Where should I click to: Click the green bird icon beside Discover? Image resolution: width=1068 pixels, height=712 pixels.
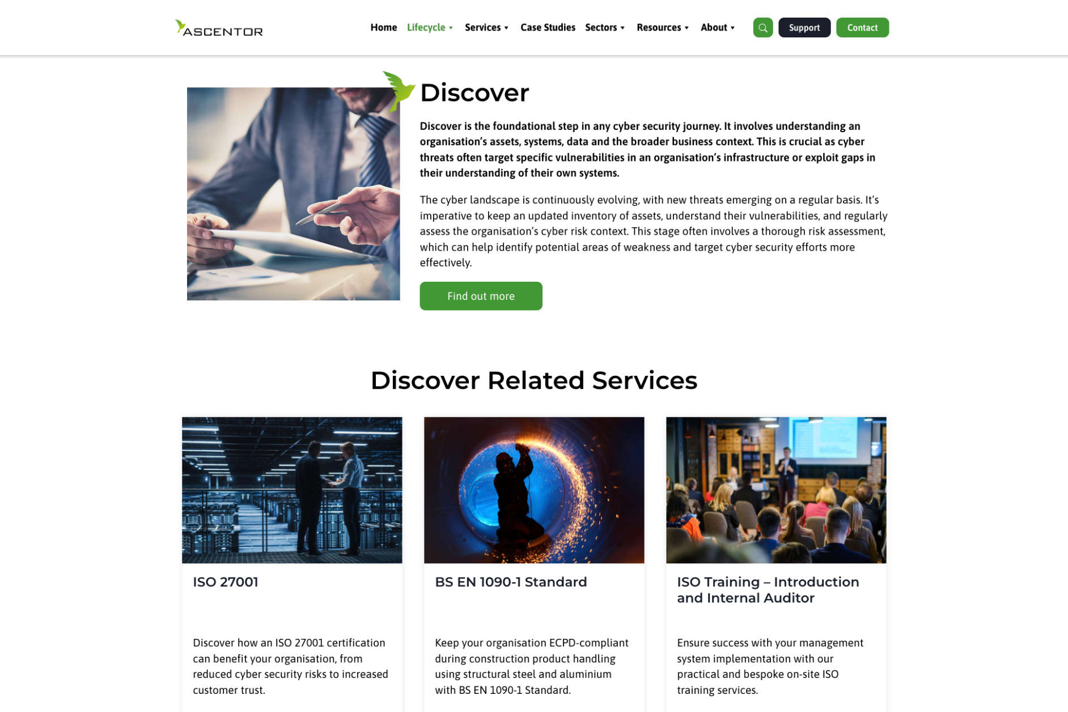point(399,91)
